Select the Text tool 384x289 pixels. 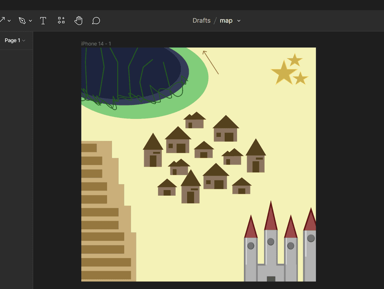point(43,20)
